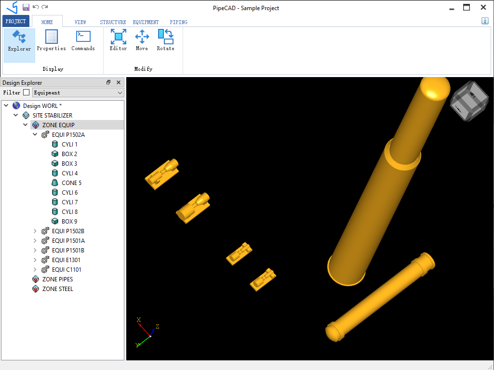Click the Design WORL globe icon
The width and height of the screenshot is (494, 370).
(x=16, y=106)
